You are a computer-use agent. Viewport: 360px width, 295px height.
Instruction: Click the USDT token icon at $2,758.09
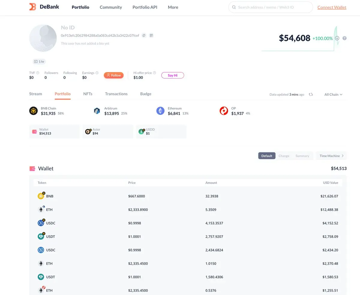[x=41, y=236]
